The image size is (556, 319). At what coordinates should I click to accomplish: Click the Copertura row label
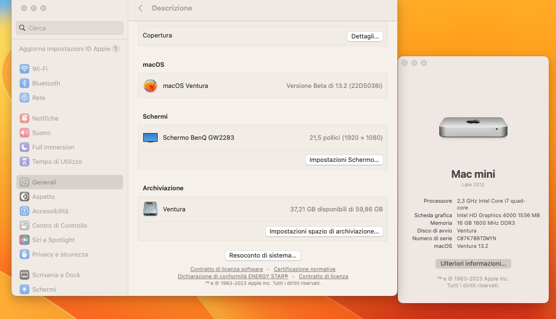[x=158, y=36]
